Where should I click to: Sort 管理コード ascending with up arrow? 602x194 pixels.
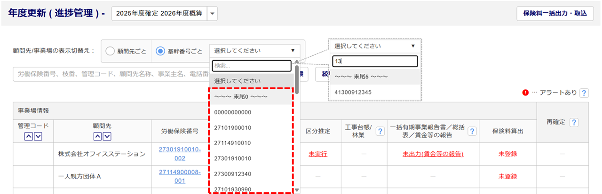pos(29,136)
